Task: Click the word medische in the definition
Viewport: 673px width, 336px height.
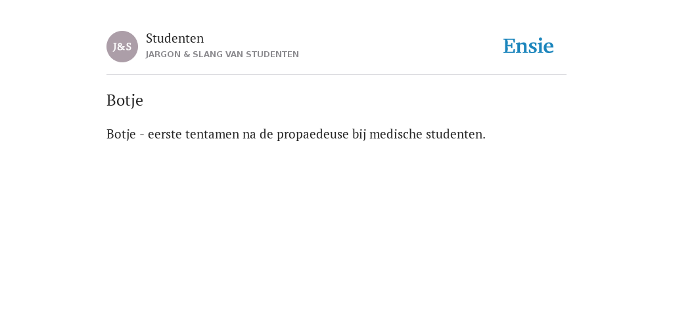Action: (396, 134)
